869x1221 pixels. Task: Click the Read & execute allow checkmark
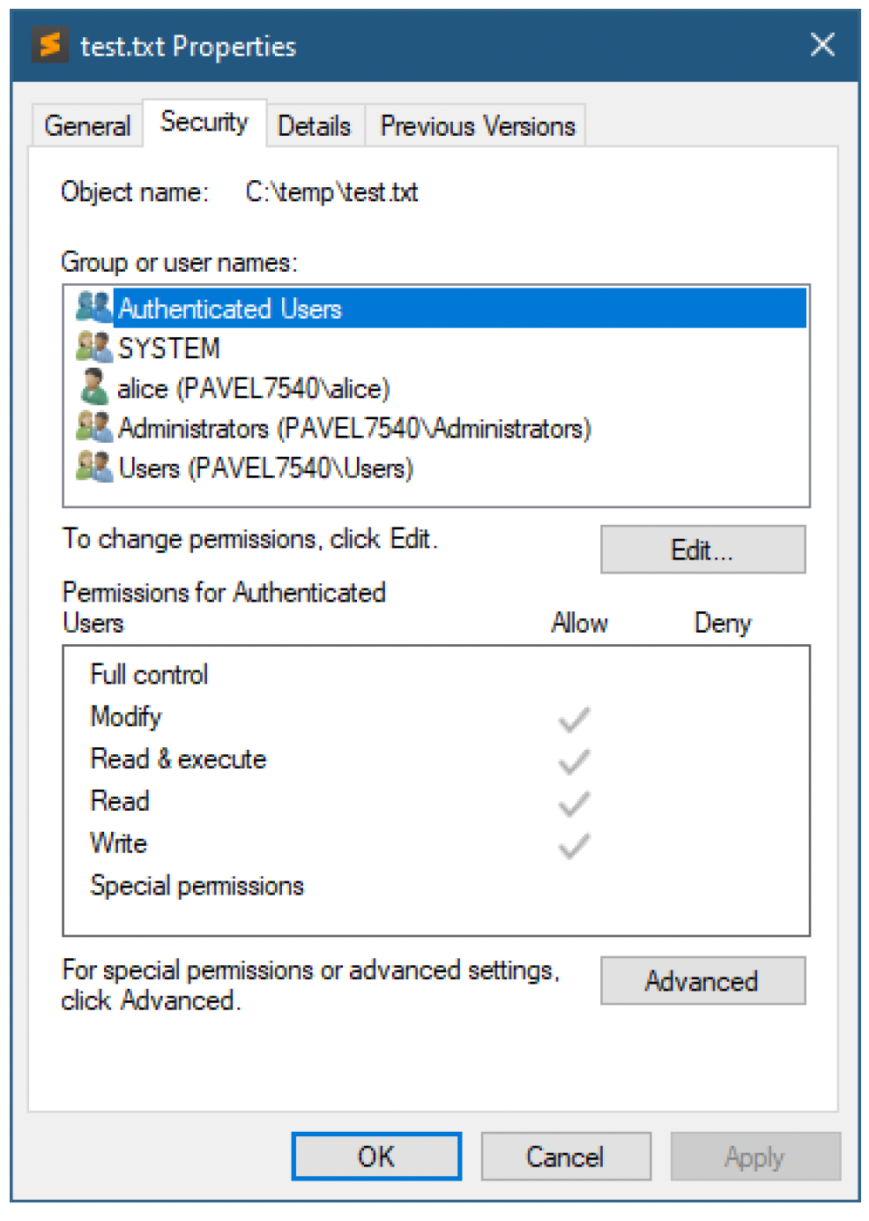coord(574,760)
